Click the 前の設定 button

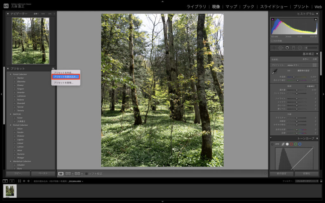(x=282, y=174)
